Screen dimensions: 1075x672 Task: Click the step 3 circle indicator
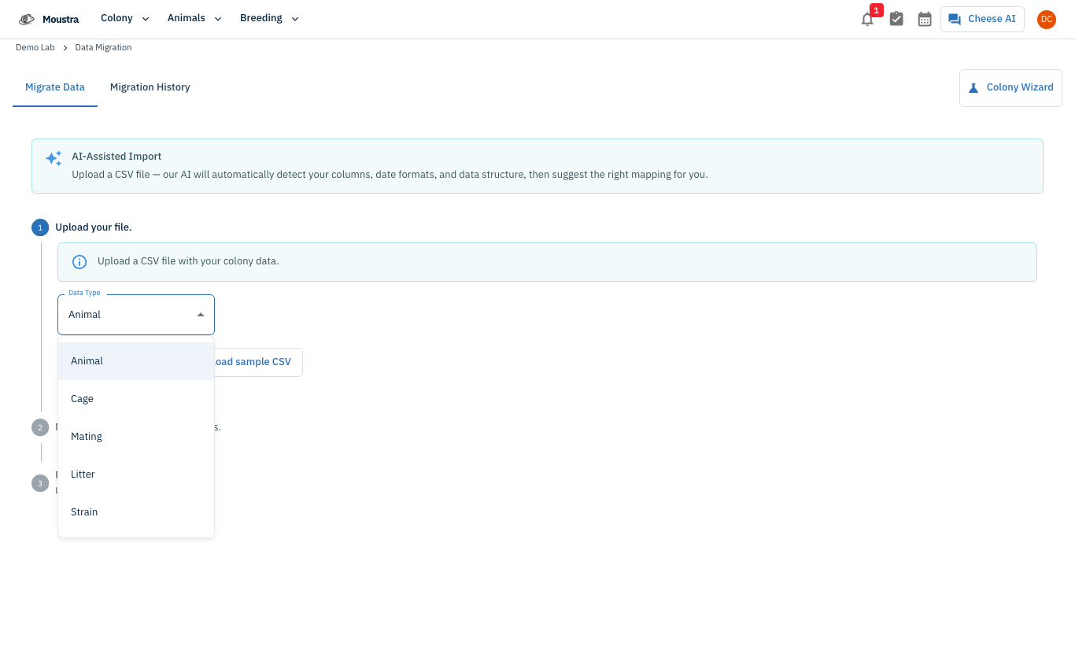coord(40,483)
